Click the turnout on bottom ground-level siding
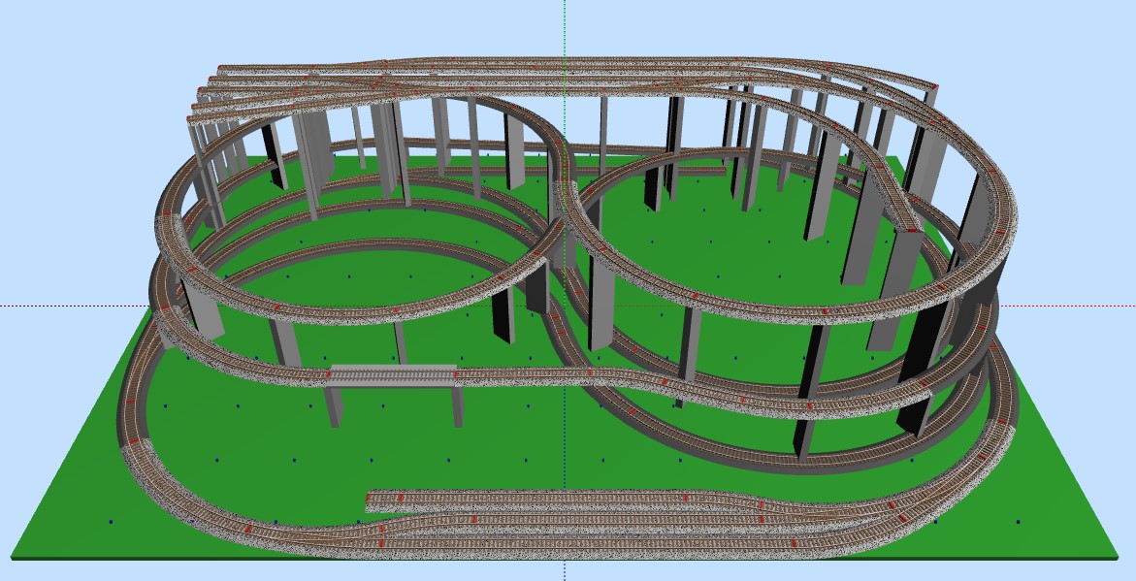The width and height of the screenshot is (1136, 581). (x=766, y=504)
